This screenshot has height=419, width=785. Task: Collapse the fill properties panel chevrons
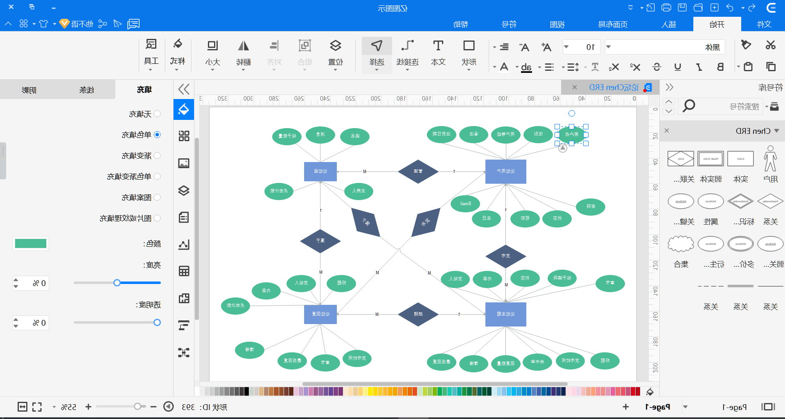pyautogui.click(x=184, y=89)
